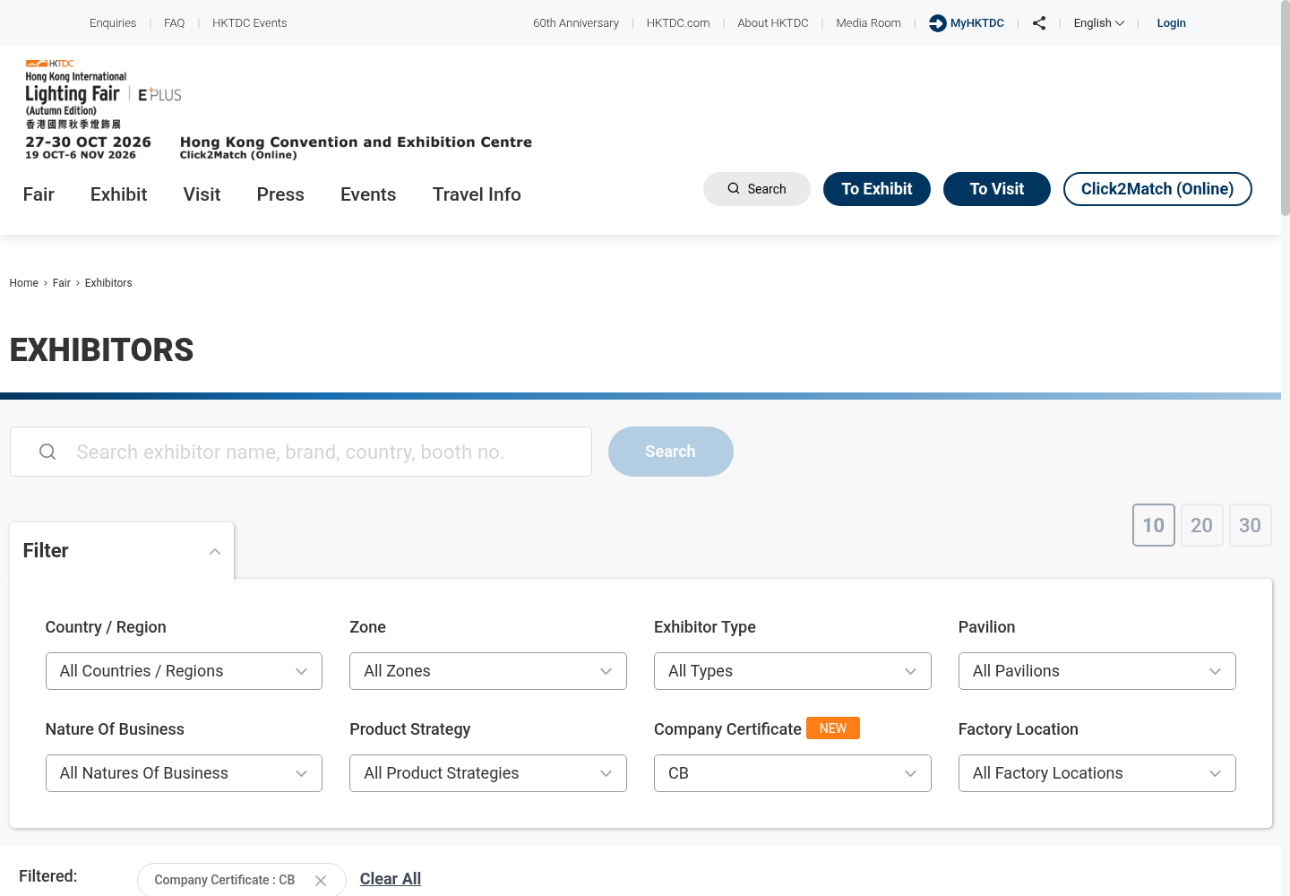Open the English language selector
The height and width of the screenshot is (896, 1290).
(1099, 23)
